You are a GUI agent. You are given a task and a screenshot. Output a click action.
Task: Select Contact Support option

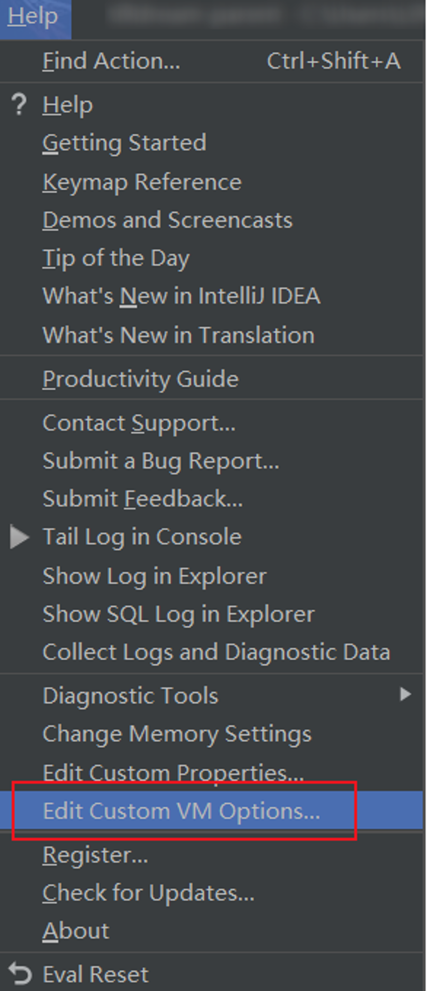pos(212,423)
